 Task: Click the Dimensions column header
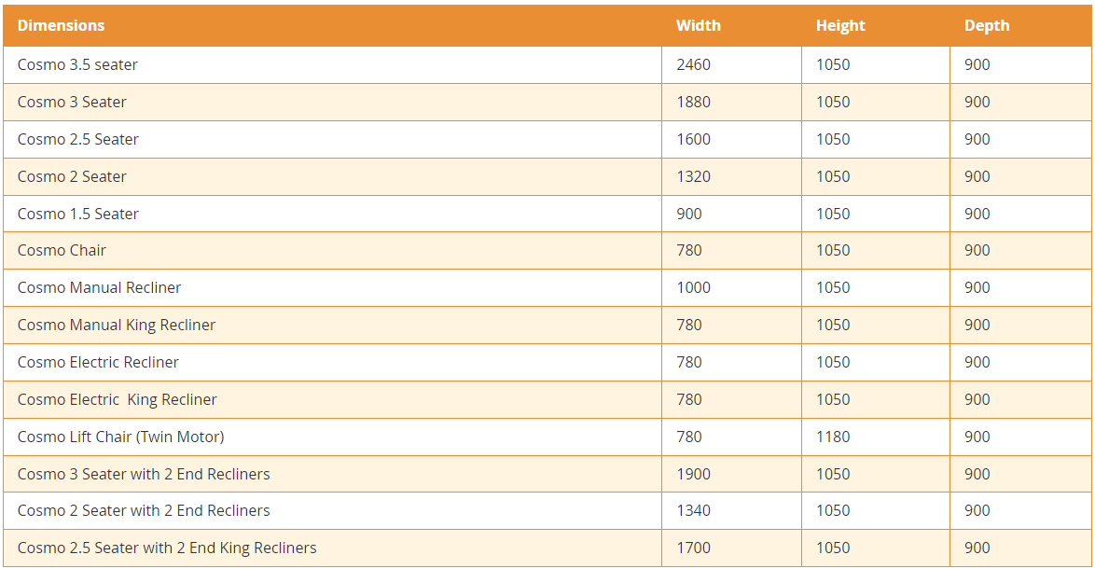pos(61,26)
